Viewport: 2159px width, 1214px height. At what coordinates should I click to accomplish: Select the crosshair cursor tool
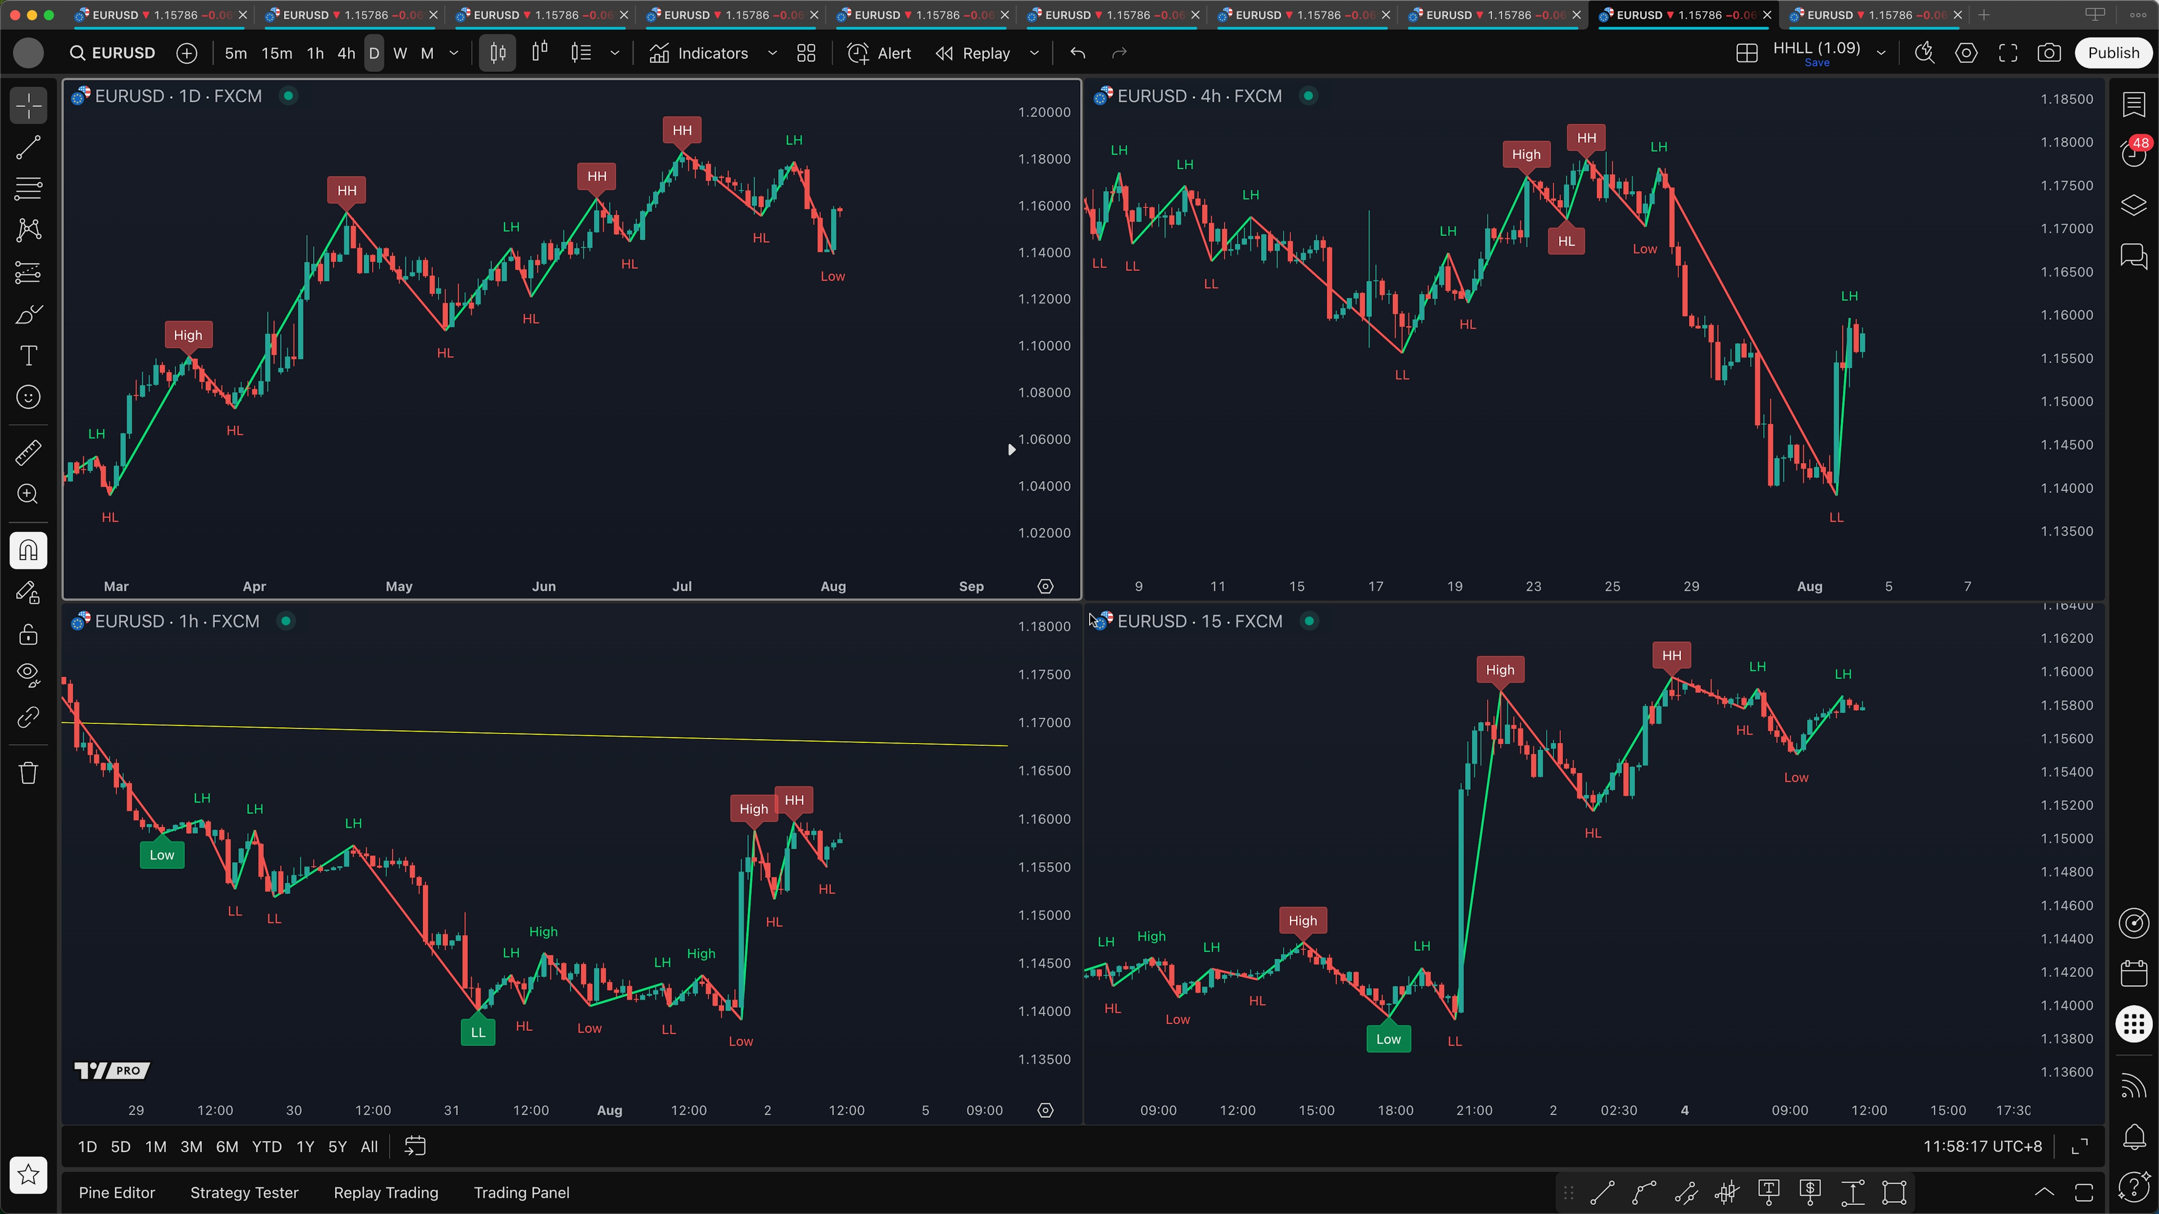tap(29, 106)
